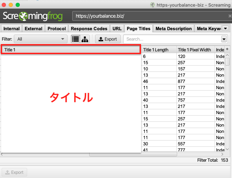The width and height of the screenshot is (232, 178).
Task: Click the scroll left arrow
Action: [2, 154]
